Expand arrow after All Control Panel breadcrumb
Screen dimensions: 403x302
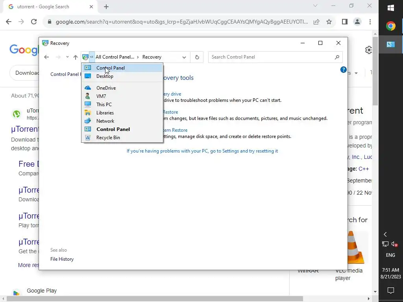138,57
